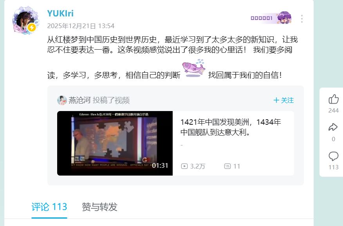Open comments via speech bubble icon
The width and height of the screenshot is (343, 226).
[333, 156]
